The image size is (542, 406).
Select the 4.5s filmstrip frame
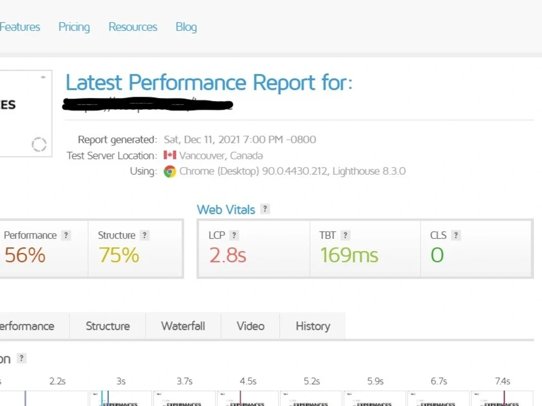(248, 398)
